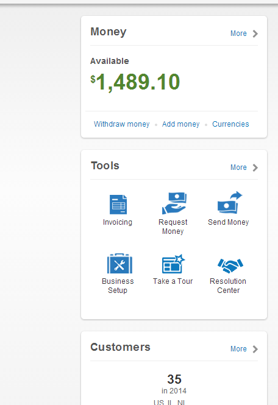Click the Resolution Center text label
Screen dimensions: 278x405
tap(228, 286)
